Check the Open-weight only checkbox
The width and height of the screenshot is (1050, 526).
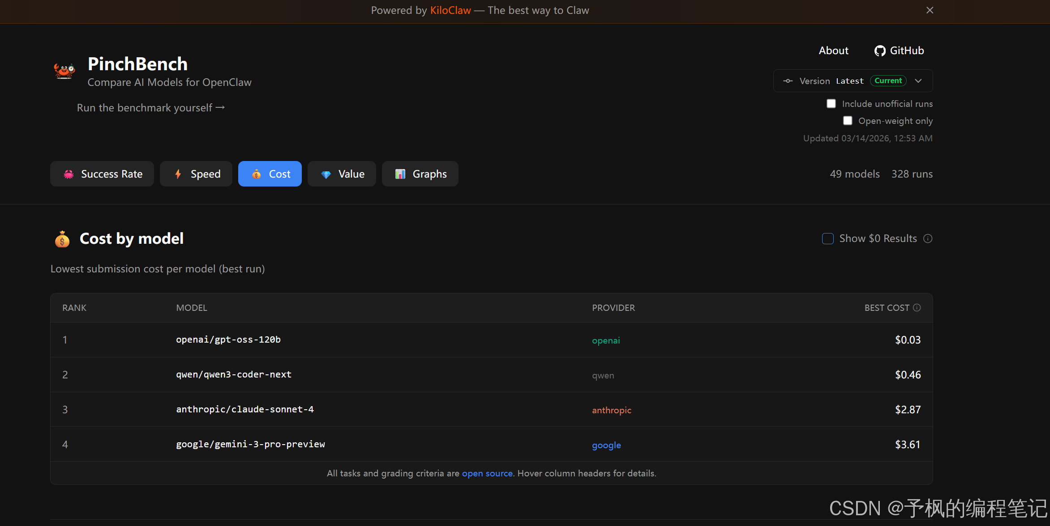click(848, 121)
